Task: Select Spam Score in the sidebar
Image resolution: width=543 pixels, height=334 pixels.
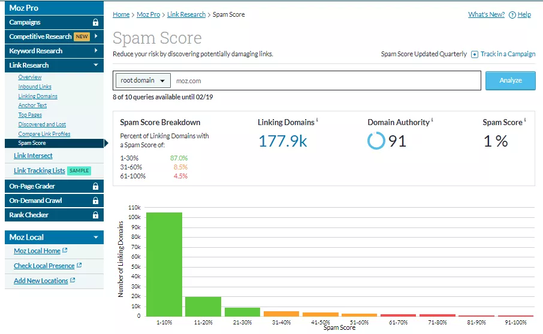Action: click(54, 143)
